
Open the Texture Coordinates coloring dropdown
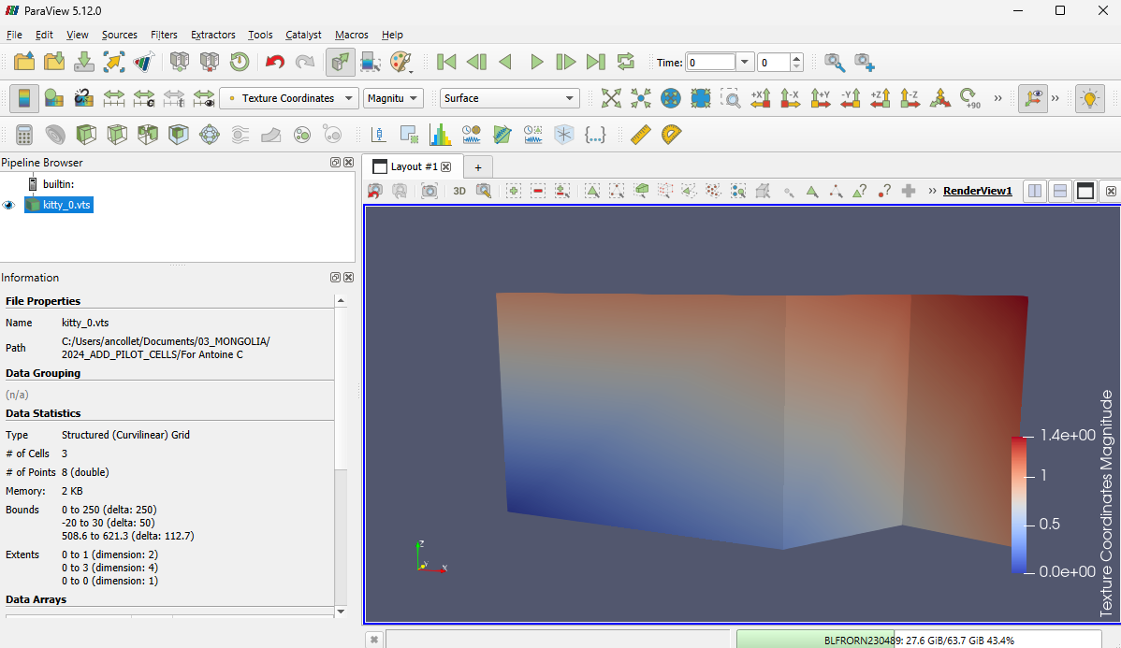(289, 98)
